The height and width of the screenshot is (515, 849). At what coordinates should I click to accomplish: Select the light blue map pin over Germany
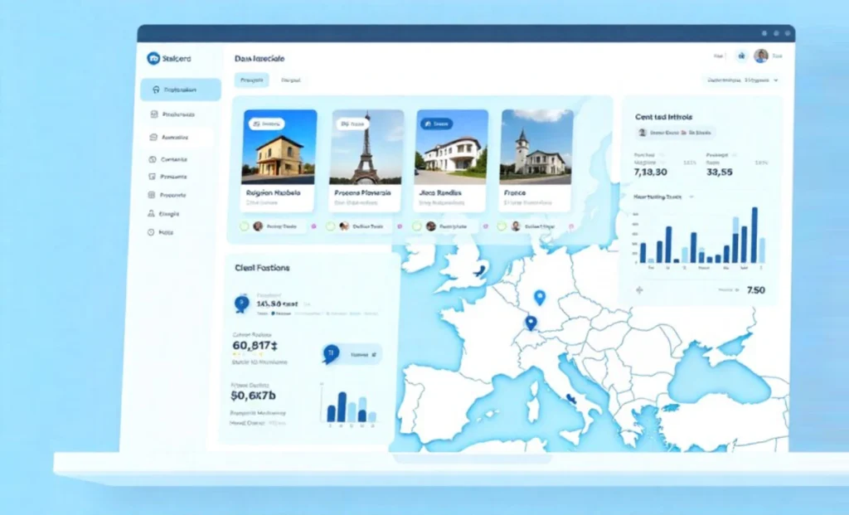click(x=540, y=297)
